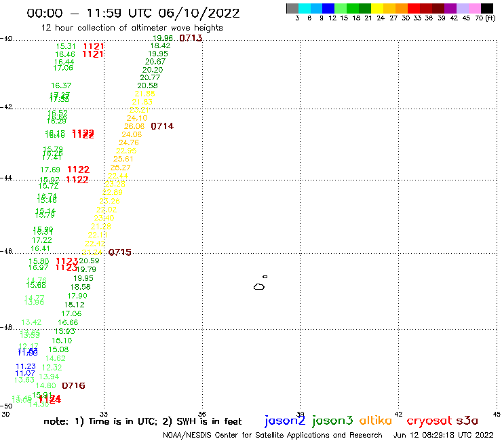The width and height of the screenshot is (502, 441).
Task: Click the blue wave height value '11.23'
Action: coord(26,366)
